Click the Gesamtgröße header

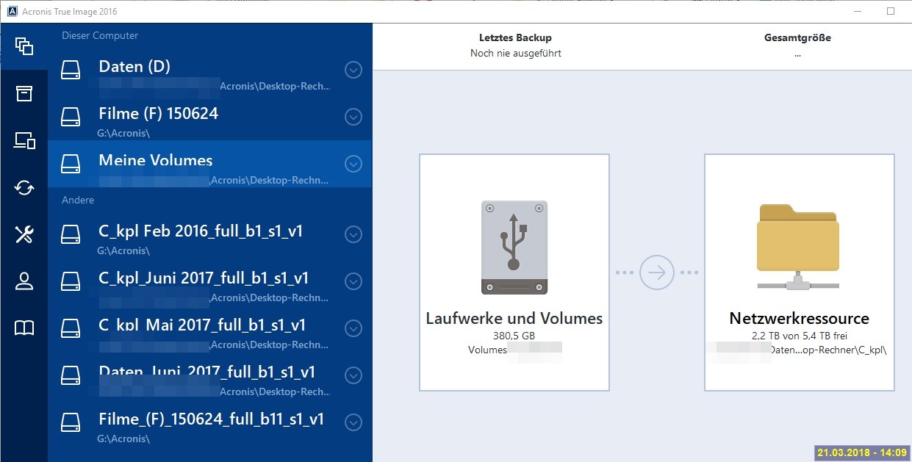click(x=797, y=37)
